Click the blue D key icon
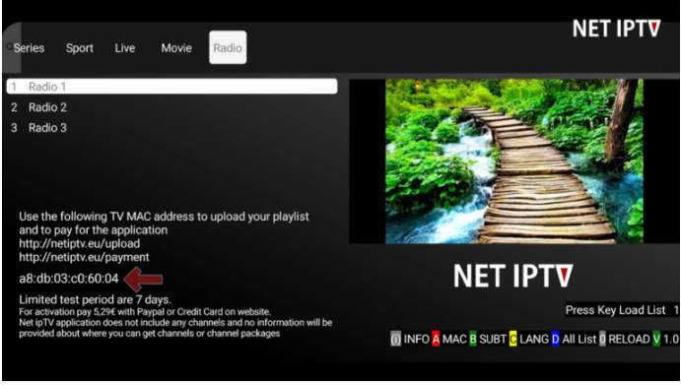This screenshot has height=385, width=681. 555,339
